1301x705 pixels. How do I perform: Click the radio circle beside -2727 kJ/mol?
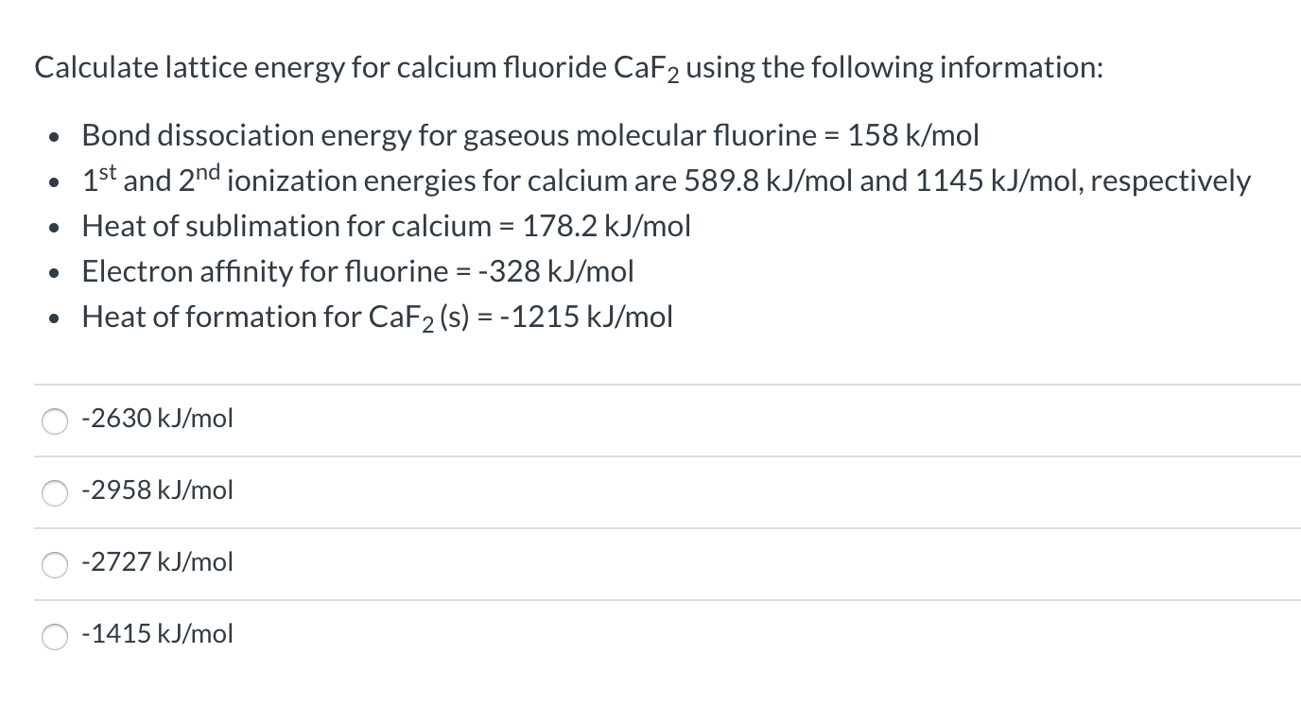tap(54, 565)
